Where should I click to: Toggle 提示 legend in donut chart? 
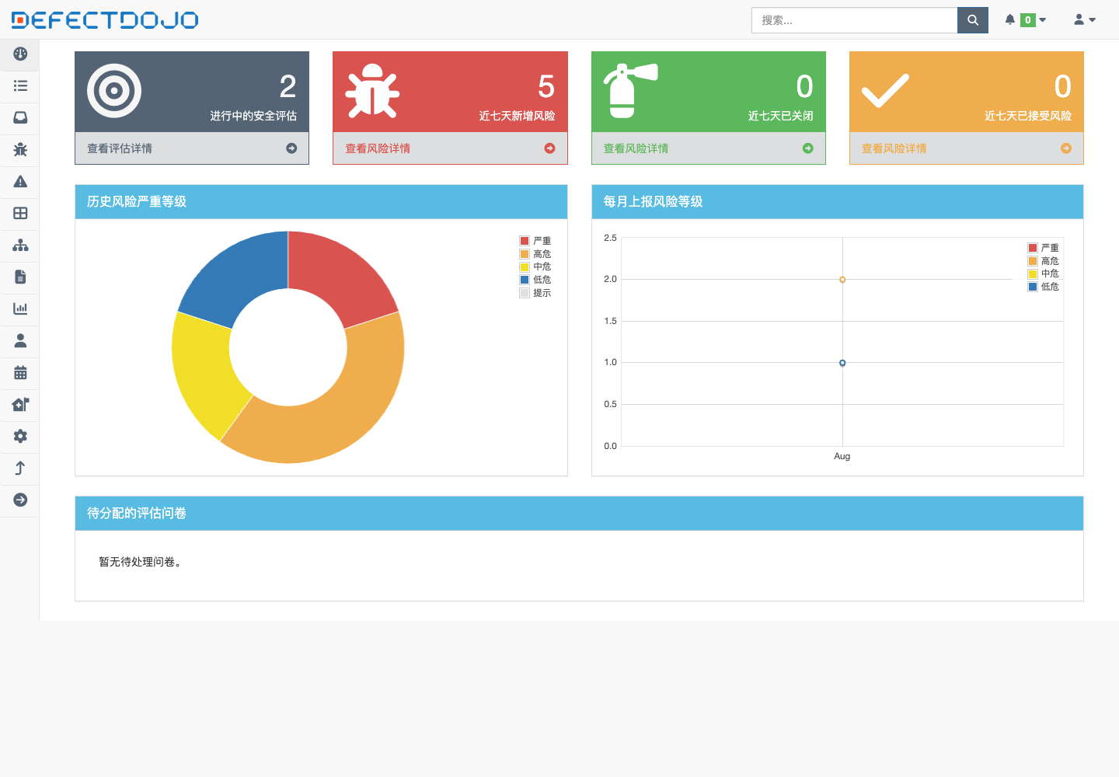coord(535,293)
